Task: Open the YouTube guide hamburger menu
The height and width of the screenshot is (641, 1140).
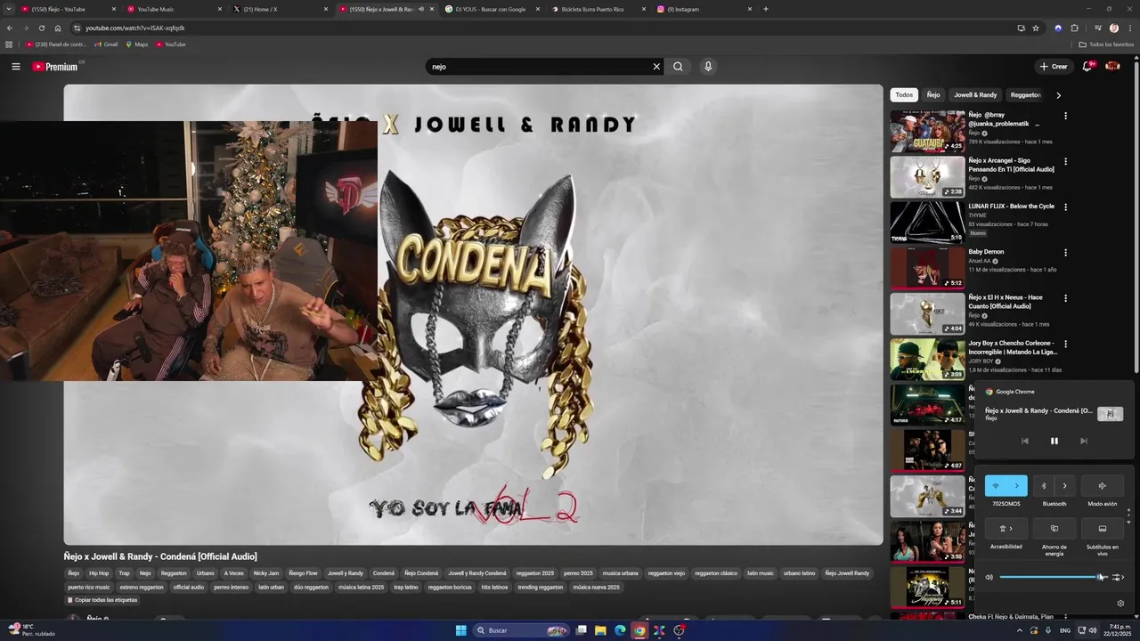Action: pyautogui.click(x=15, y=67)
